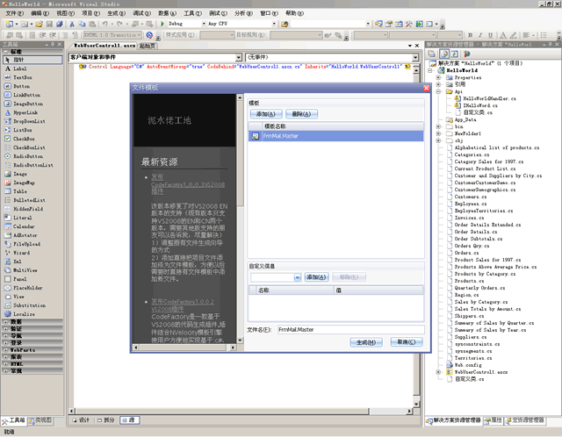The height and width of the screenshot is (437, 562).
Task: Click the Properties icon in Solution Explorer toolbar
Action: pos(432,54)
